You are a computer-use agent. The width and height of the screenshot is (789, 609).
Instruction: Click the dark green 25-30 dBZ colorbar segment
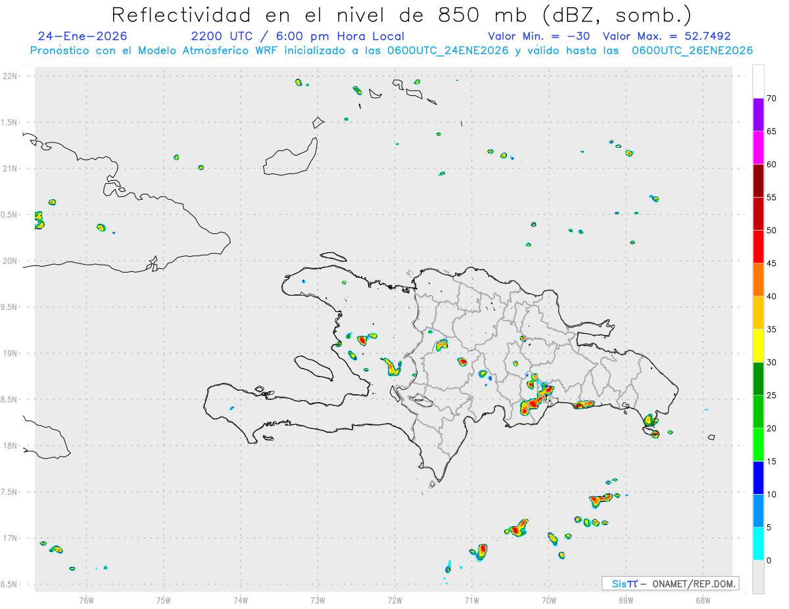[758, 379]
